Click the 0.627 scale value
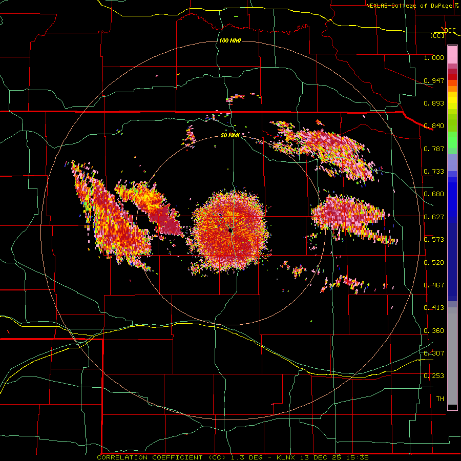The width and height of the screenshot is (461, 461). [434, 217]
